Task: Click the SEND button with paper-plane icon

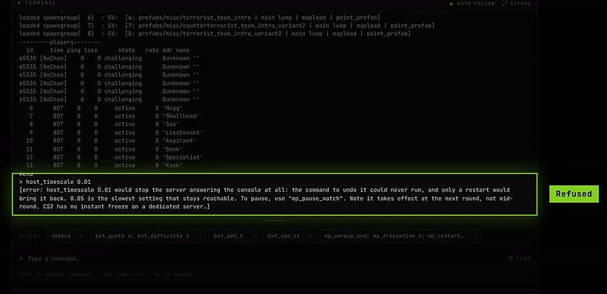Action: [x=519, y=259]
